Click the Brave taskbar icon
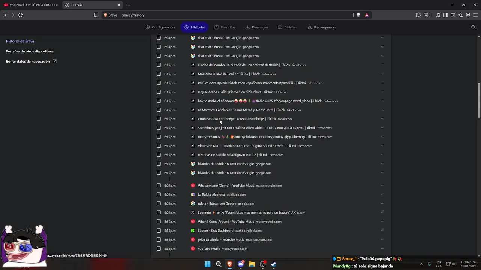Screen dimensions: 481x270 [229, 264]
